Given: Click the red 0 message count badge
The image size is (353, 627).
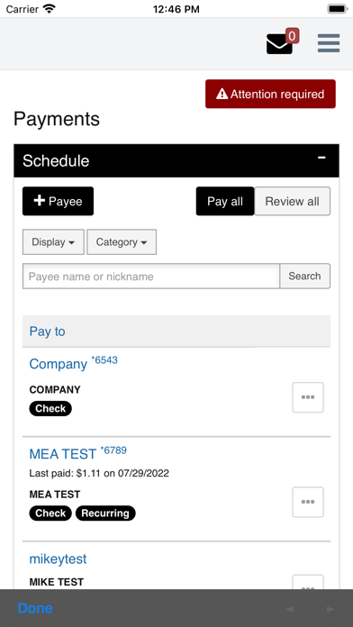Looking at the screenshot, I should 292,36.
